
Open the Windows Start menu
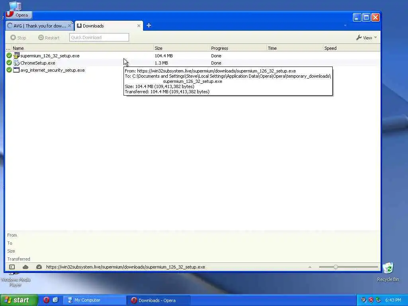pos(19,300)
